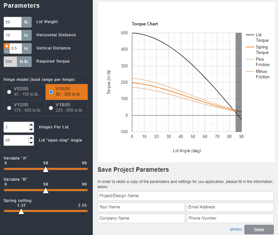Click the Project/Design Name field

[x=186, y=196]
